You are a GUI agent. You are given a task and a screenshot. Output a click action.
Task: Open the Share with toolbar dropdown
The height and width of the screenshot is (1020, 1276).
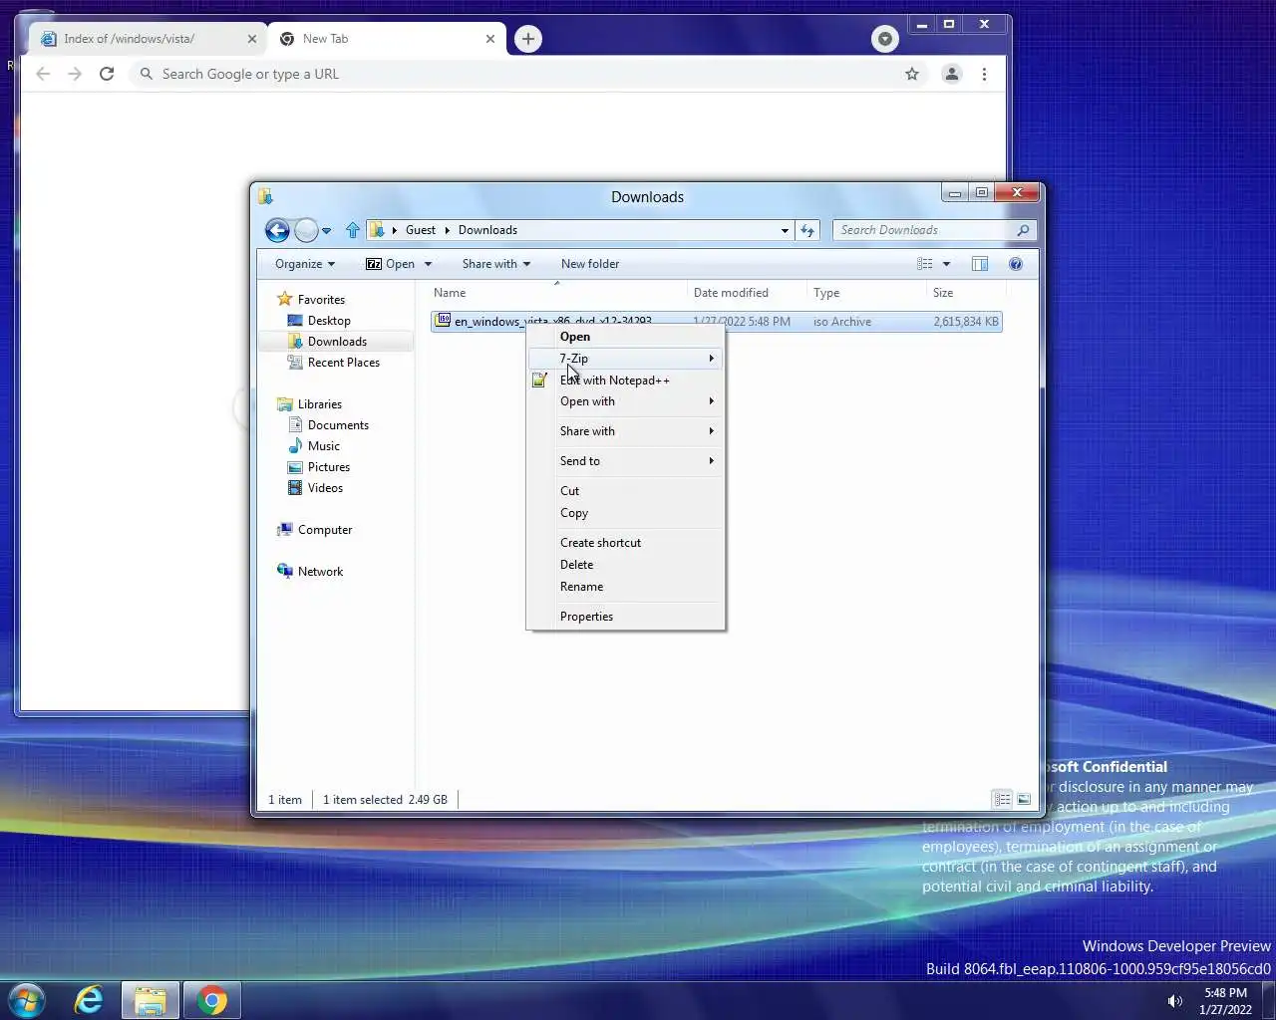[495, 264]
